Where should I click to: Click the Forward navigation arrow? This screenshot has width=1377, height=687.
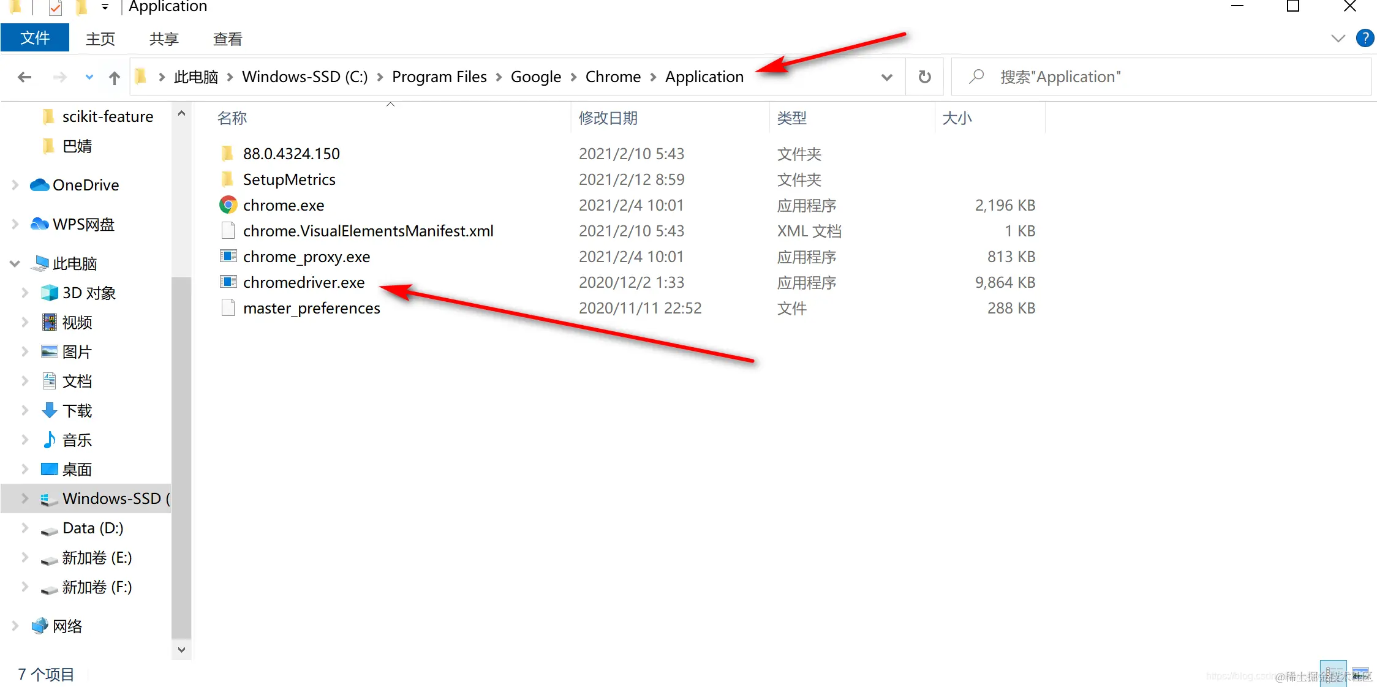(x=59, y=77)
